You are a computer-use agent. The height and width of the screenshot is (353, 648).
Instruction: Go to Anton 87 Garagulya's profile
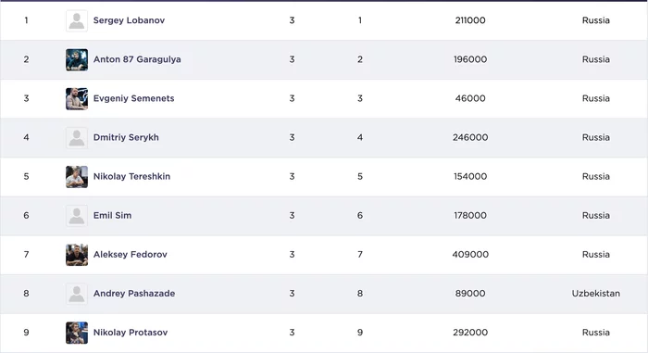pyautogui.click(x=137, y=59)
